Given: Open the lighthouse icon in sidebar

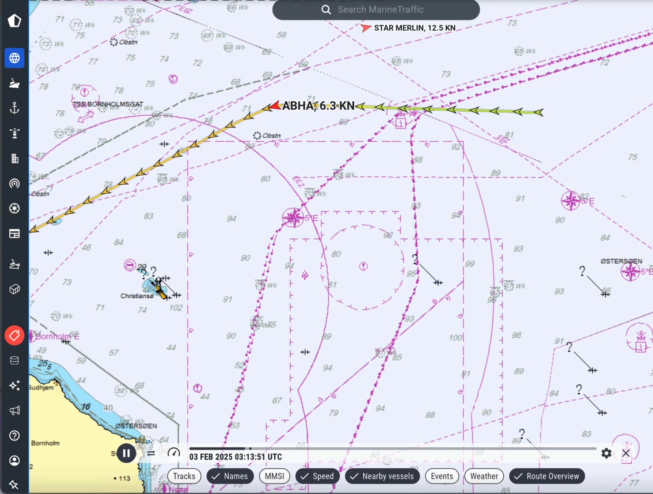Looking at the screenshot, I should coord(15,133).
